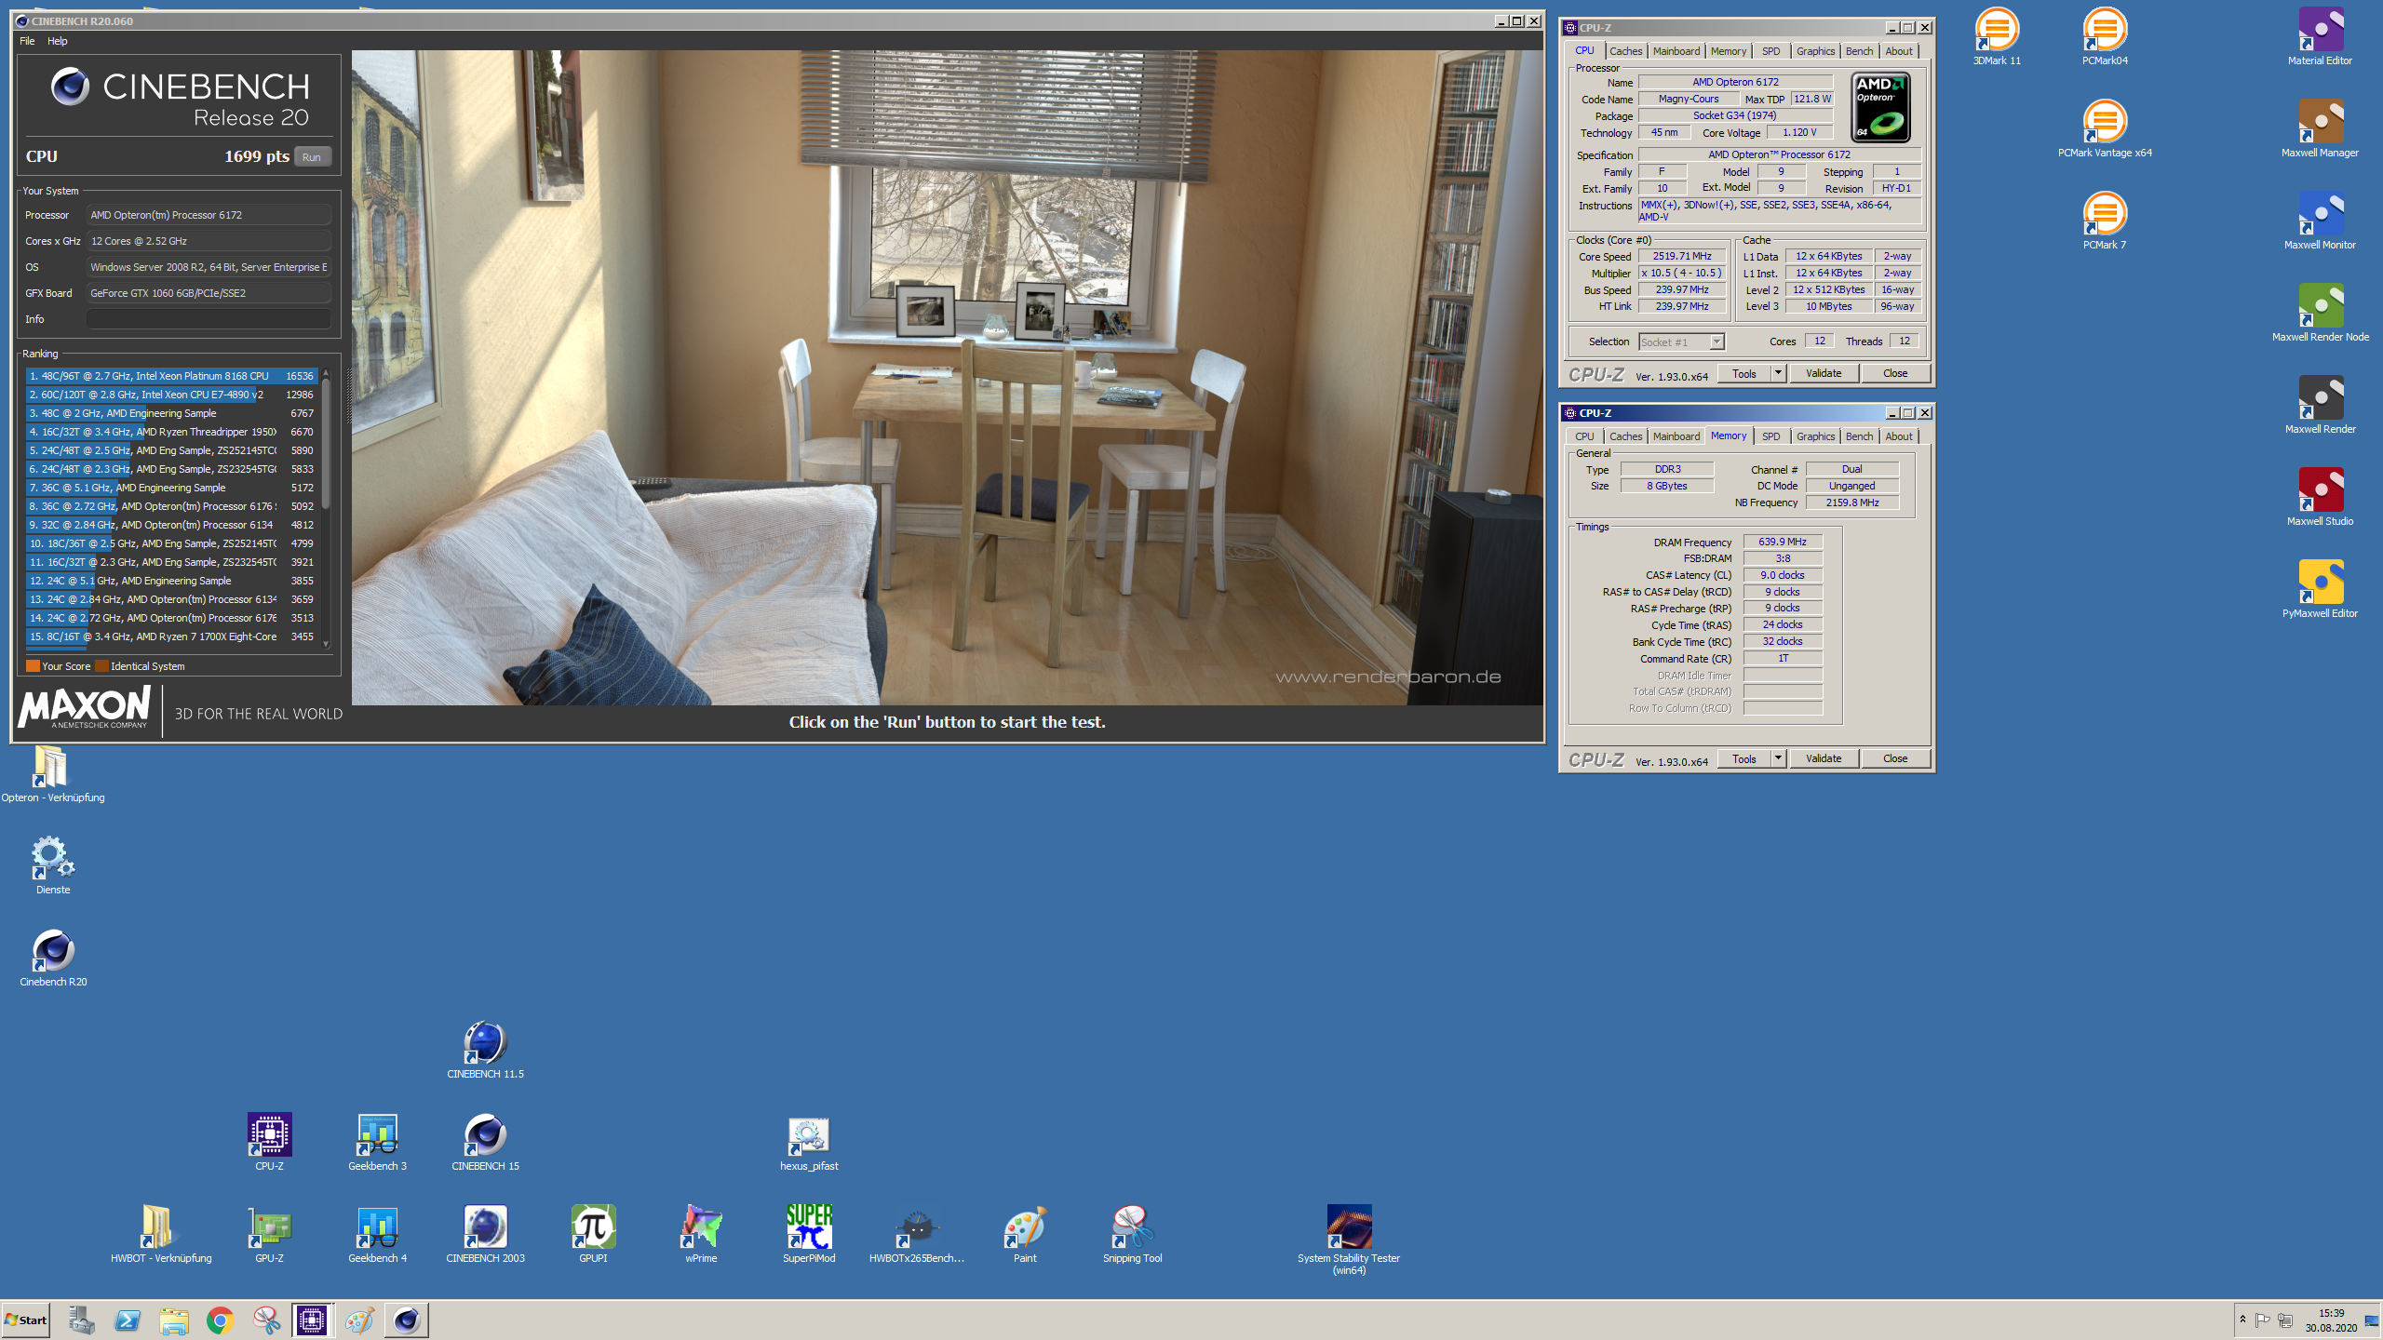Open the File menu in Cinebench
This screenshot has width=2383, height=1340.
(x=27, y=41)
